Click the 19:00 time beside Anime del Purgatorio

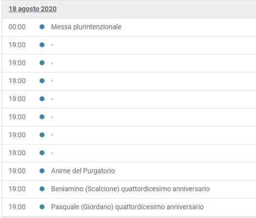click(x=17, y=171)
